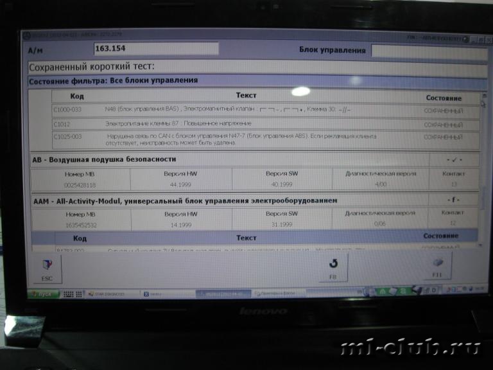Click the Версия SW value 40.1999
Image resolution: width=493 pixels, height=370 pixels.
(282, 184)
